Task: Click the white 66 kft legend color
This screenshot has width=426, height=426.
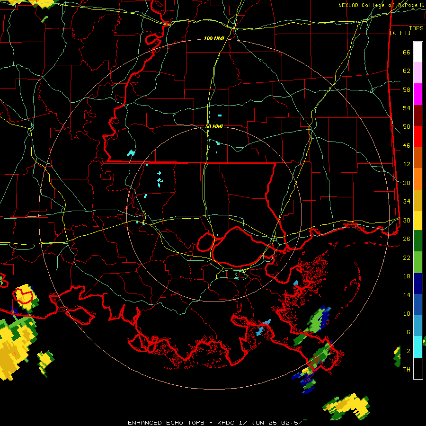Action: (418, 52)
